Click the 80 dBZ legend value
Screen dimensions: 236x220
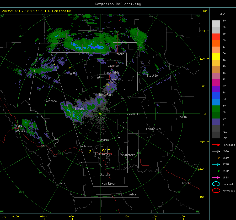coord(224,21)
